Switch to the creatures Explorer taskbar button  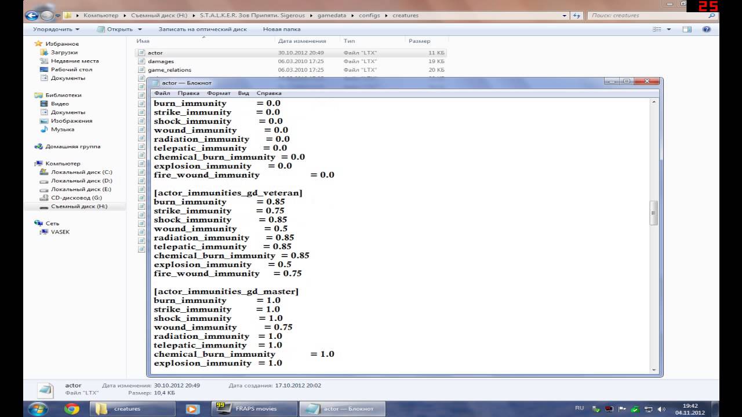134,409
